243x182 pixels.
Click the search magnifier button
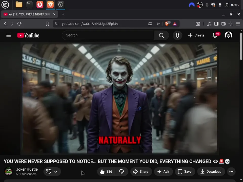[x=161, y=35]
